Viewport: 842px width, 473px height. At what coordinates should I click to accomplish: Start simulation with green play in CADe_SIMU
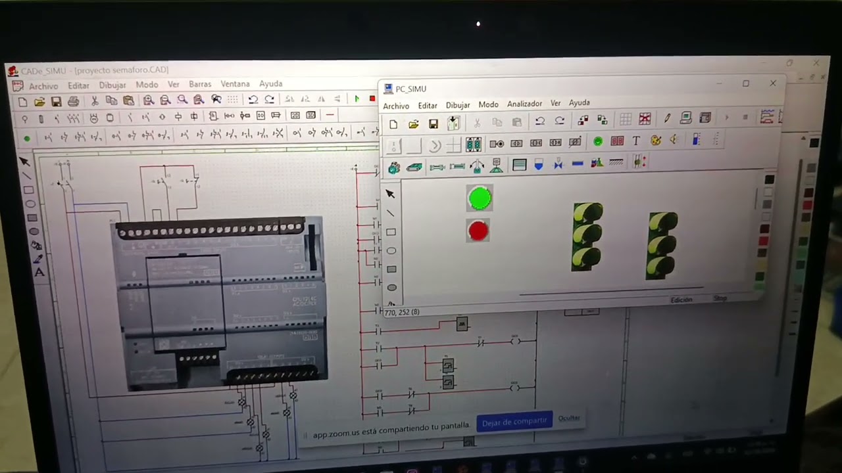(x=357, y=99)
